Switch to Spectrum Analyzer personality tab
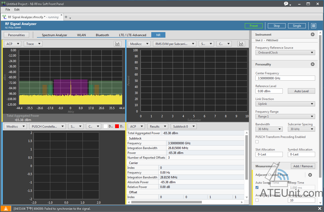Image resolution: width=324 pixels, height=212 pixels. (55, 35)
